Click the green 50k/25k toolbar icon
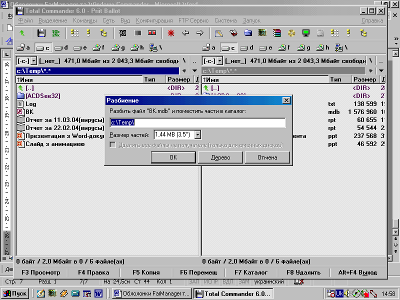The height and width of the screenshot is (300, 400). click(x=56, y=33)
